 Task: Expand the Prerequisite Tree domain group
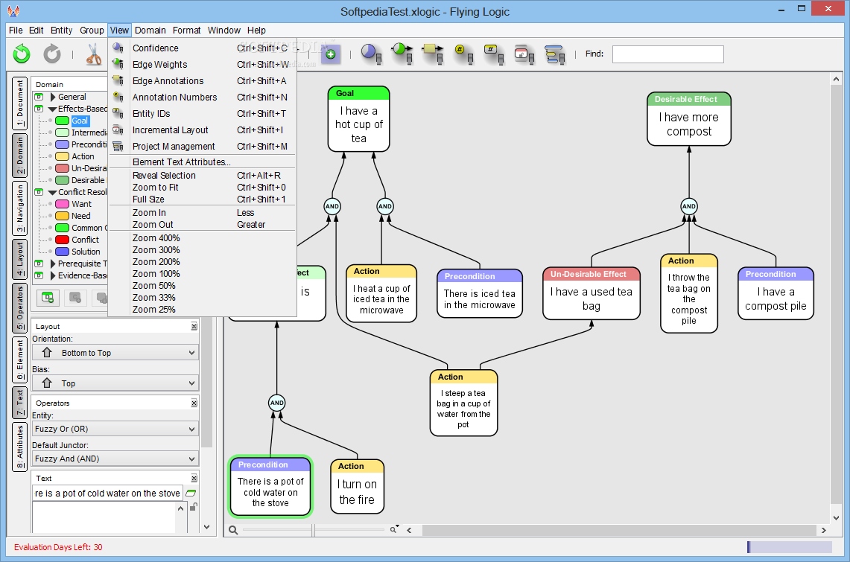[x=53, y=264]
